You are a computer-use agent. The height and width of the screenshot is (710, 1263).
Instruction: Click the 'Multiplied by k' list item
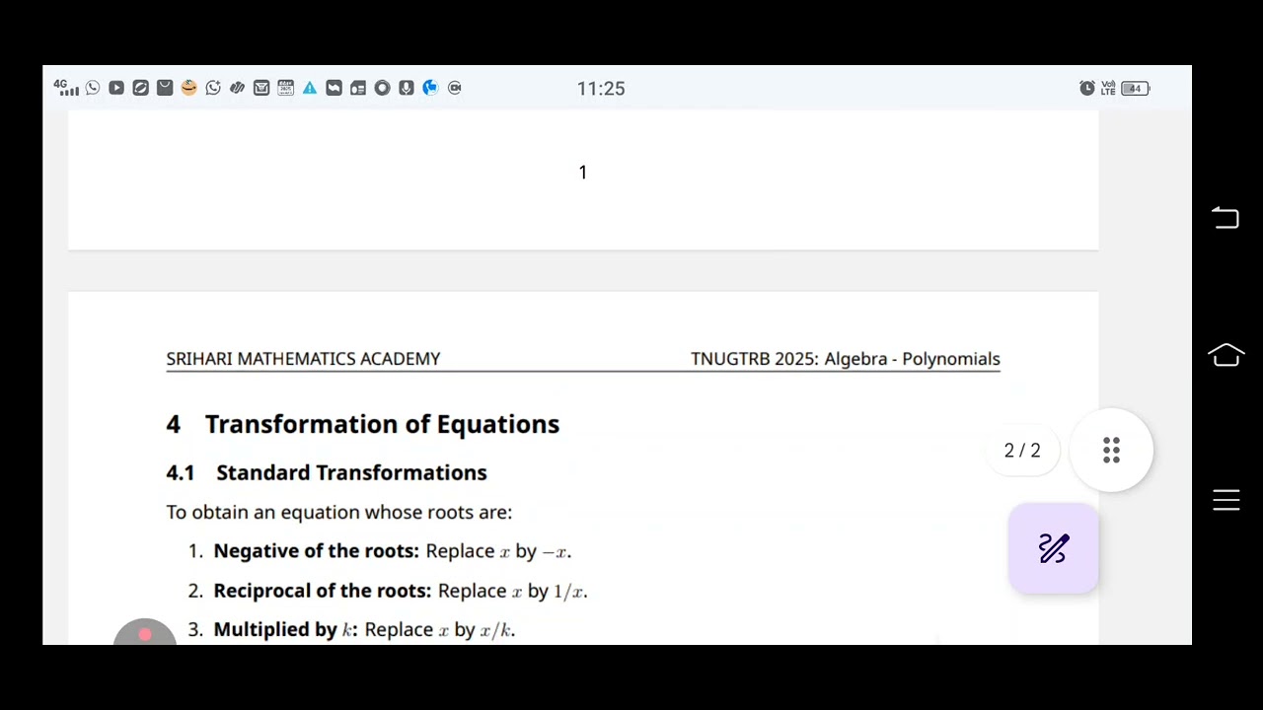click(352, 629)
